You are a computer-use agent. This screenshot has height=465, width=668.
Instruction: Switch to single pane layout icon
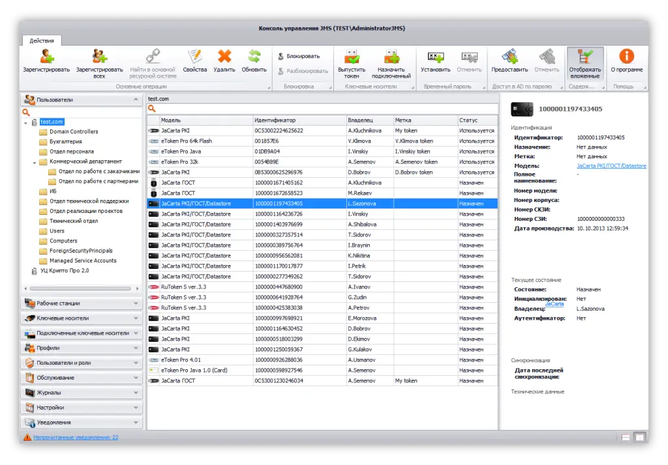(x=626, y=438)
